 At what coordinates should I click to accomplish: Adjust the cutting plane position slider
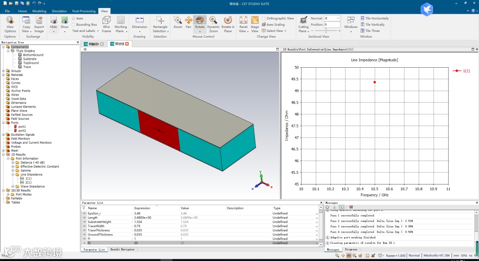click(x=326, y=31)
